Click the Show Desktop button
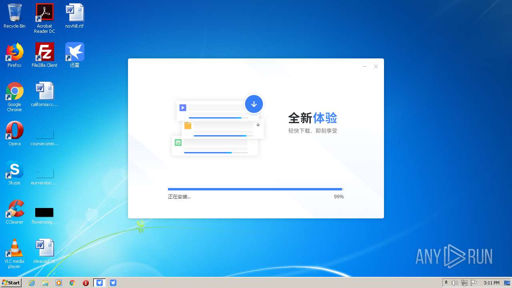 (508, 283)
